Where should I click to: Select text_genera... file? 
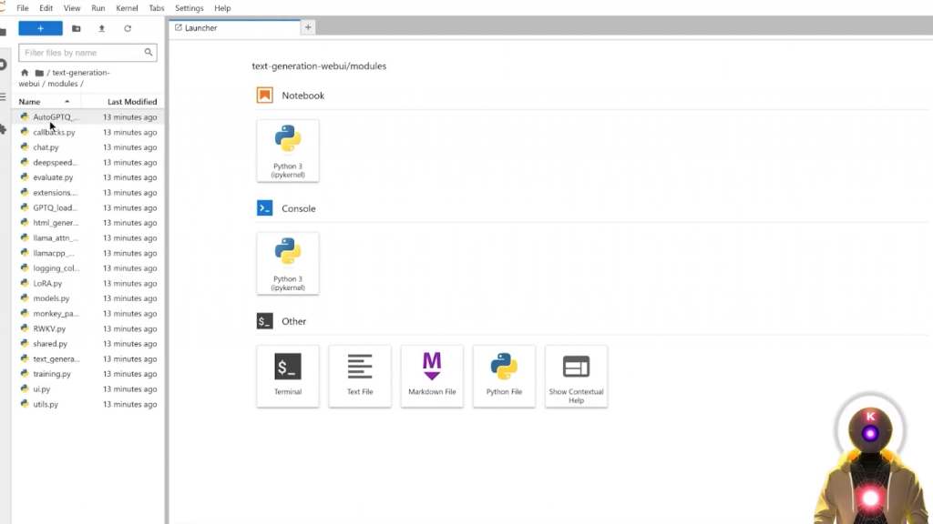pyautogui.click(x=88, y=358)
